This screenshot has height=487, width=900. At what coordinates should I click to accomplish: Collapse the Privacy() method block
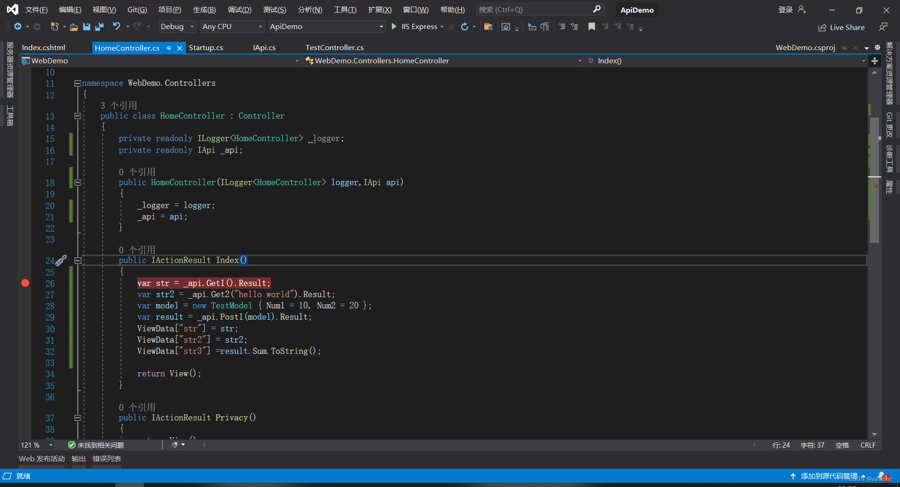pyautogui.click(x=78, y=418)
